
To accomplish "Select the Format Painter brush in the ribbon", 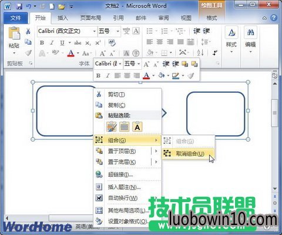I will [29, 53].
